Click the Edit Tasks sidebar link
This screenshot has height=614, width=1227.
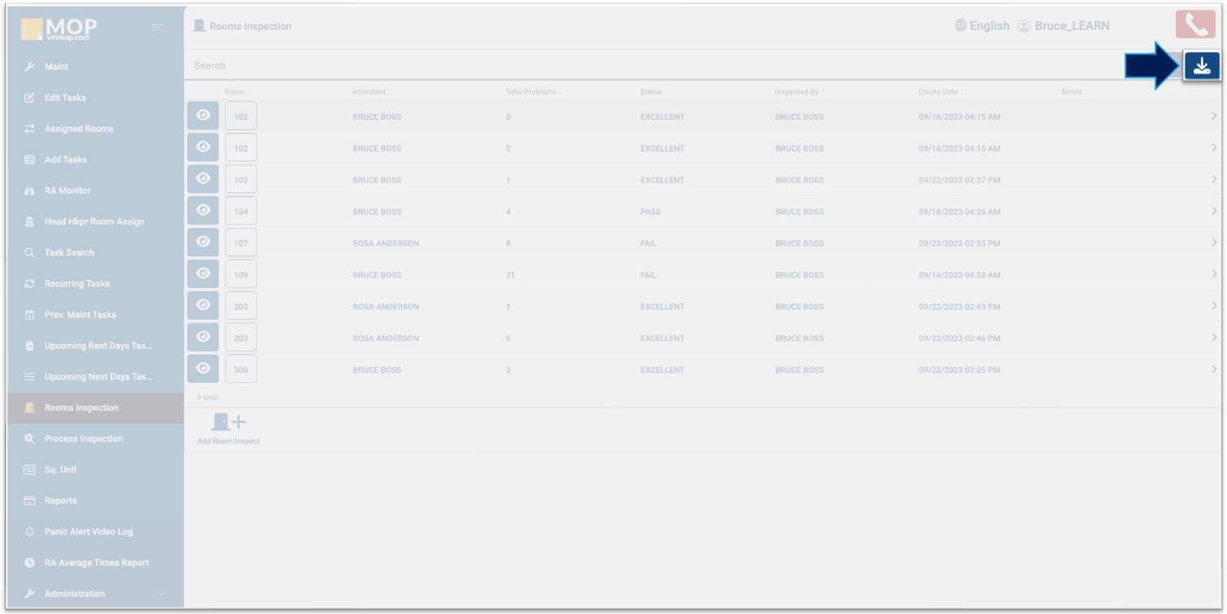[x=64, y=97]
